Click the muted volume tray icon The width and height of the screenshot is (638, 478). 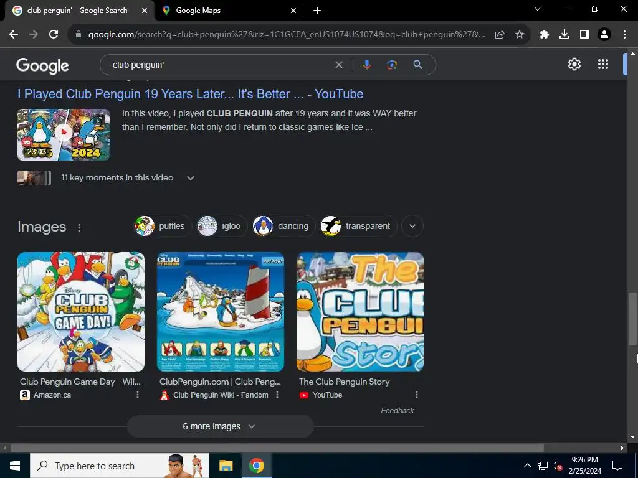point(557,466)
